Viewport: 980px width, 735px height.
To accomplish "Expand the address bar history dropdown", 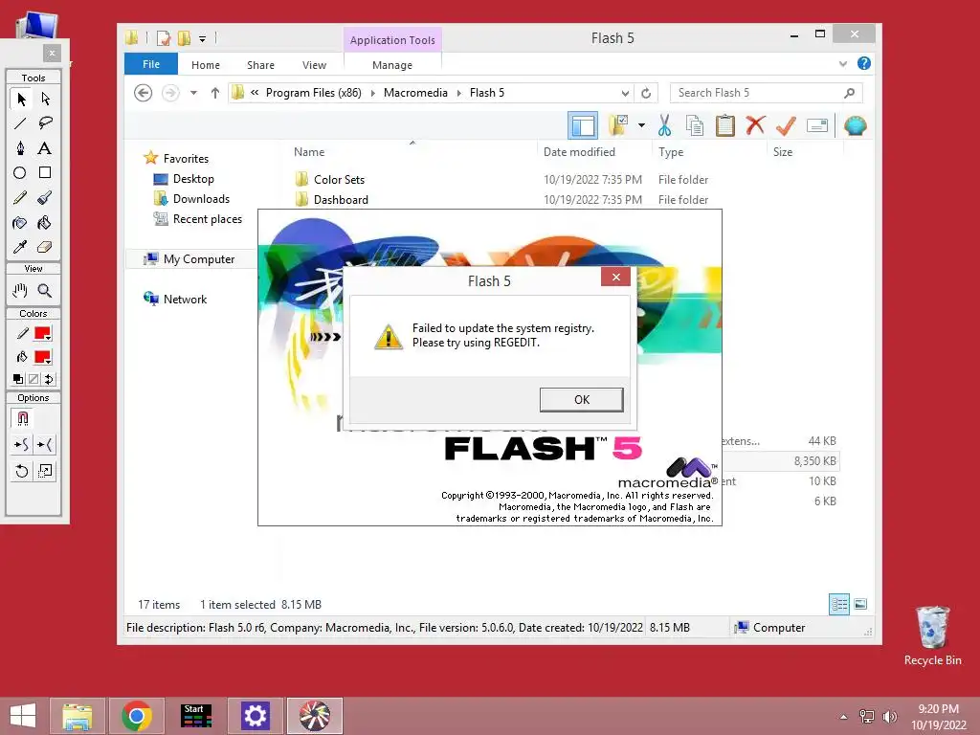I will pos(625,93).
